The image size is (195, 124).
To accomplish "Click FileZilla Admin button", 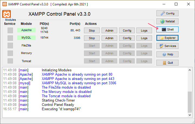I will click(109, 46).
